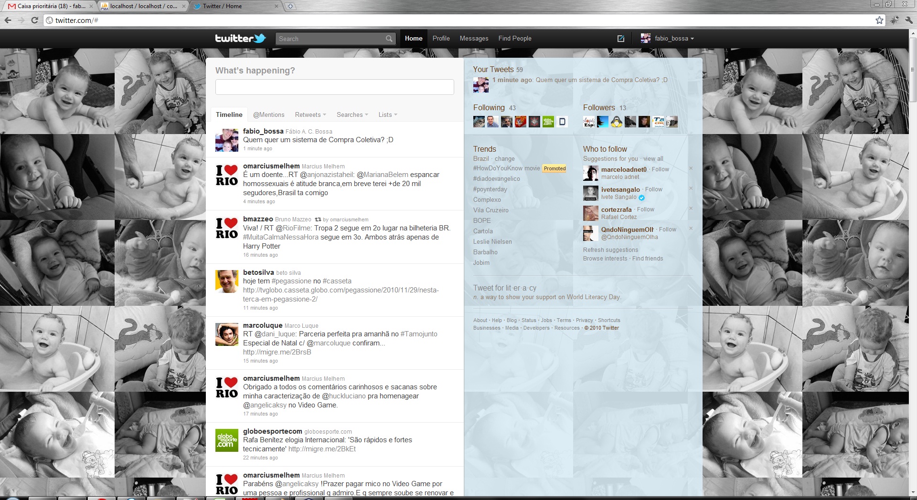Click penguin avatar in Followers list
The image size is (917, 500).
tap(617, 122)
